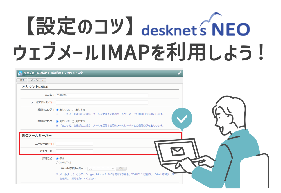
Task: Select 標準 as the 認証方式
Action: coord(57,158)
